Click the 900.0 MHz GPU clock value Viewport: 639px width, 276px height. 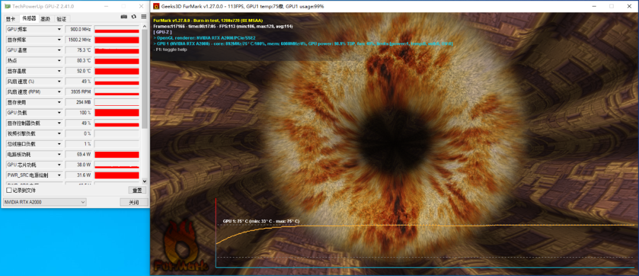(x=79, y=30)
